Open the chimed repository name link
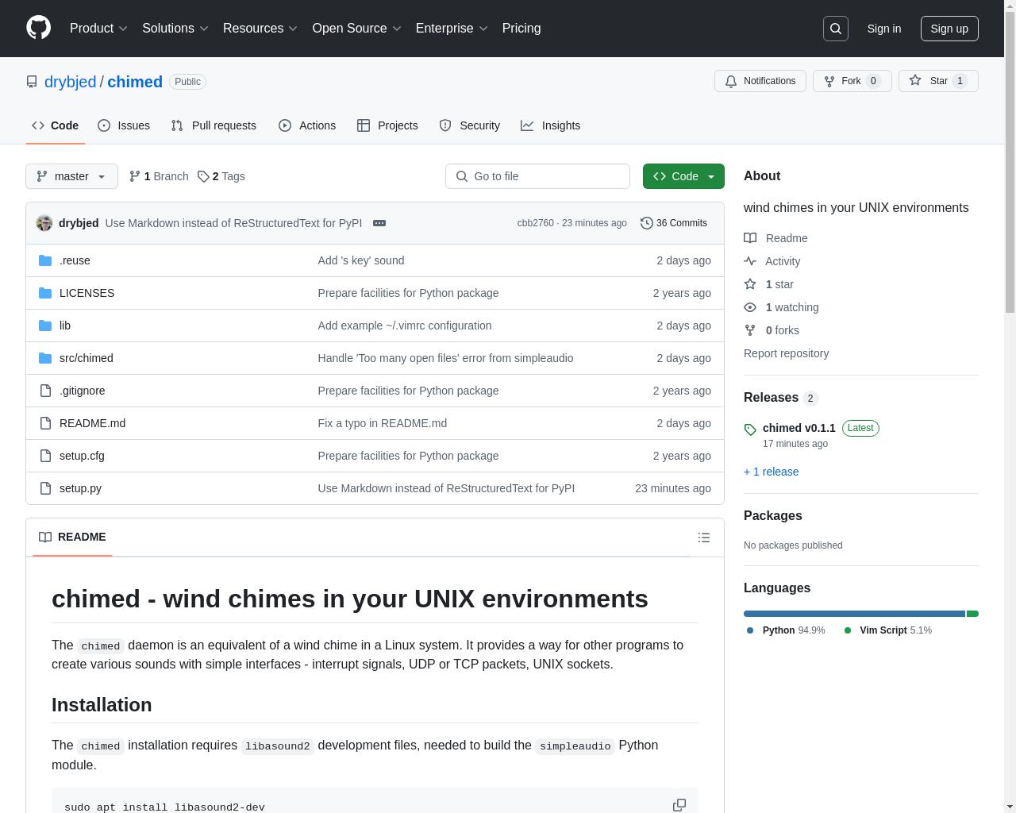The image size is (1016, 813). (x=135, y=82)
